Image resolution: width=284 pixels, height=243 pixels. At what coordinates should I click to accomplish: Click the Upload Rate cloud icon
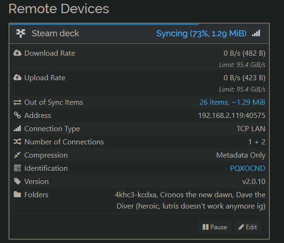(x=17, y=78)
